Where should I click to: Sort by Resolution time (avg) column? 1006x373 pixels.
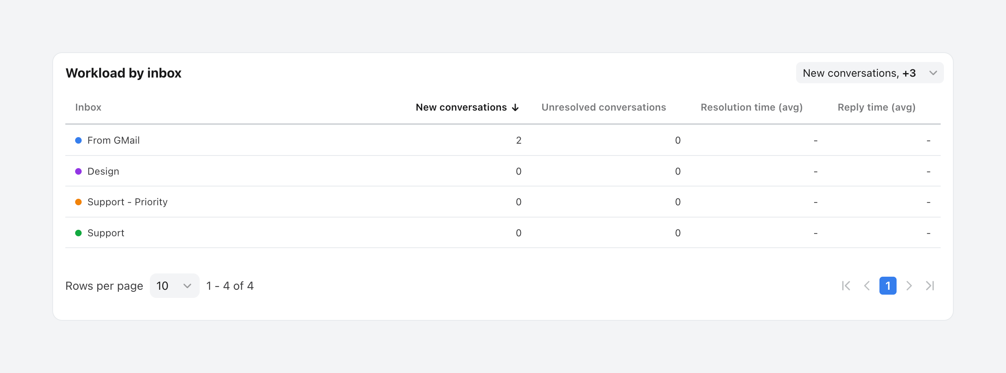click(x=751, y=107)
